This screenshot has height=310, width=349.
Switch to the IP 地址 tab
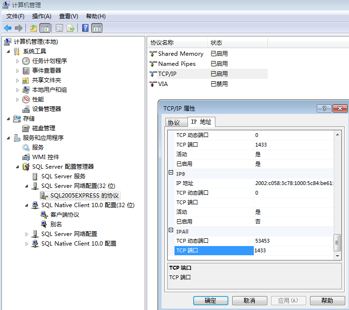point(201,122)
